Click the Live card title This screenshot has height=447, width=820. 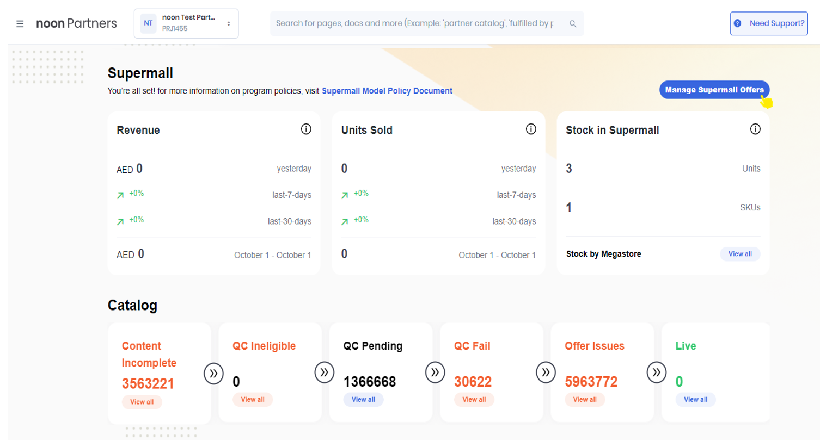pyautogui.click(x=686, y=346)
